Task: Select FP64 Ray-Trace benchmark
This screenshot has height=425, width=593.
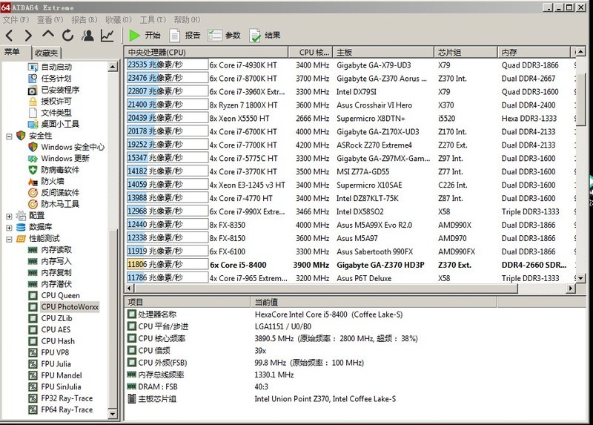Action: coord(61,409)
